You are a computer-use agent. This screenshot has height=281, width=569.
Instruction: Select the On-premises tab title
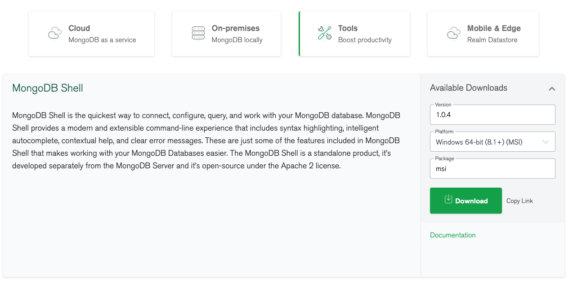point(236,28)
